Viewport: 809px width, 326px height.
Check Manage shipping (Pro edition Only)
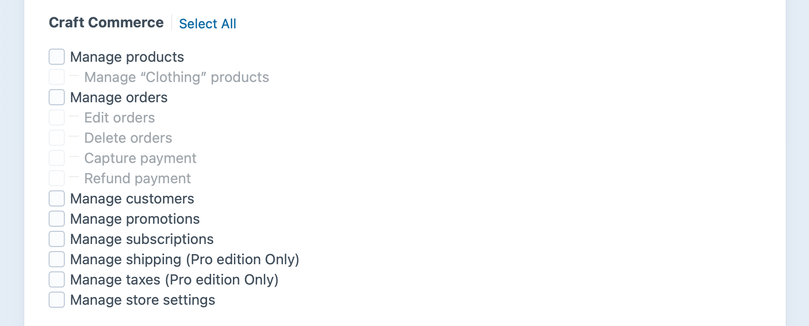(x=56, y=259)
